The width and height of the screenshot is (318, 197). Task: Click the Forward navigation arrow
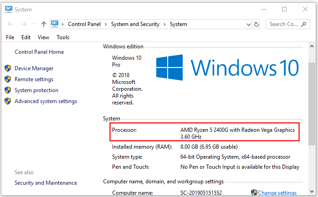[23, 24]
